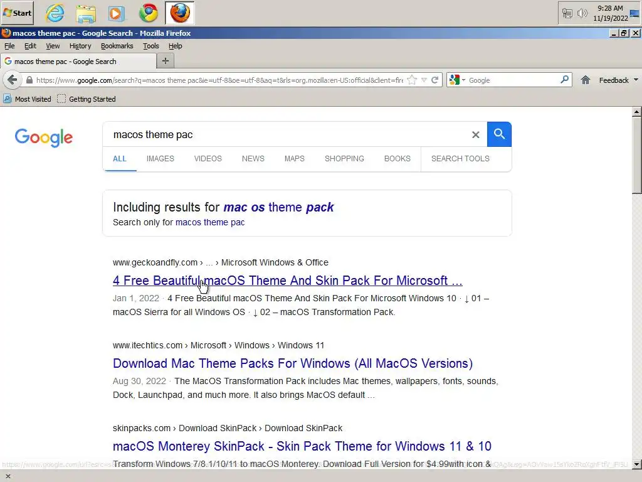Open the View menu
642x482 pixels.
pos(53,46)
